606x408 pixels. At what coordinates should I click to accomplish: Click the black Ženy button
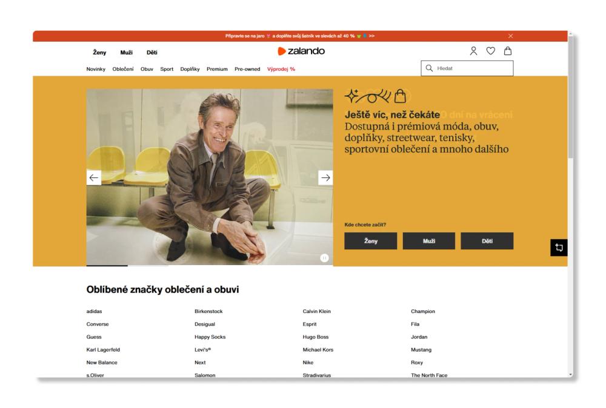click(371, 241)
